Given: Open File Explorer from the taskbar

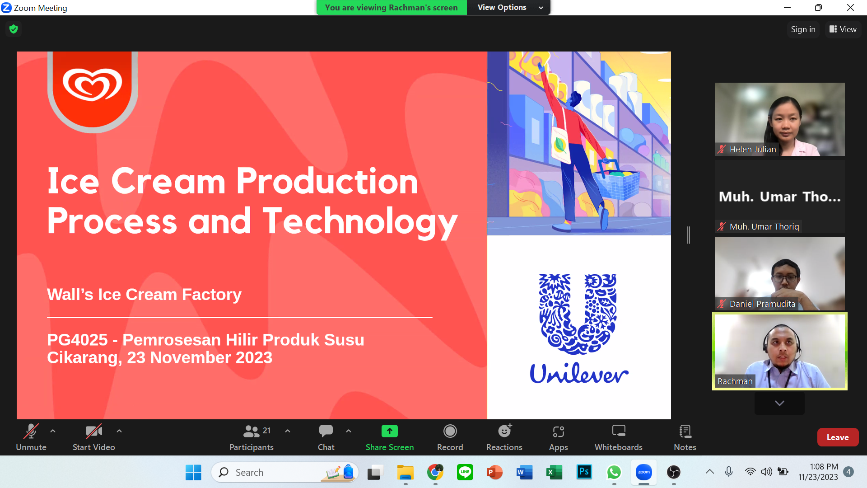Looking at the screenshot, I should (405, 473).
